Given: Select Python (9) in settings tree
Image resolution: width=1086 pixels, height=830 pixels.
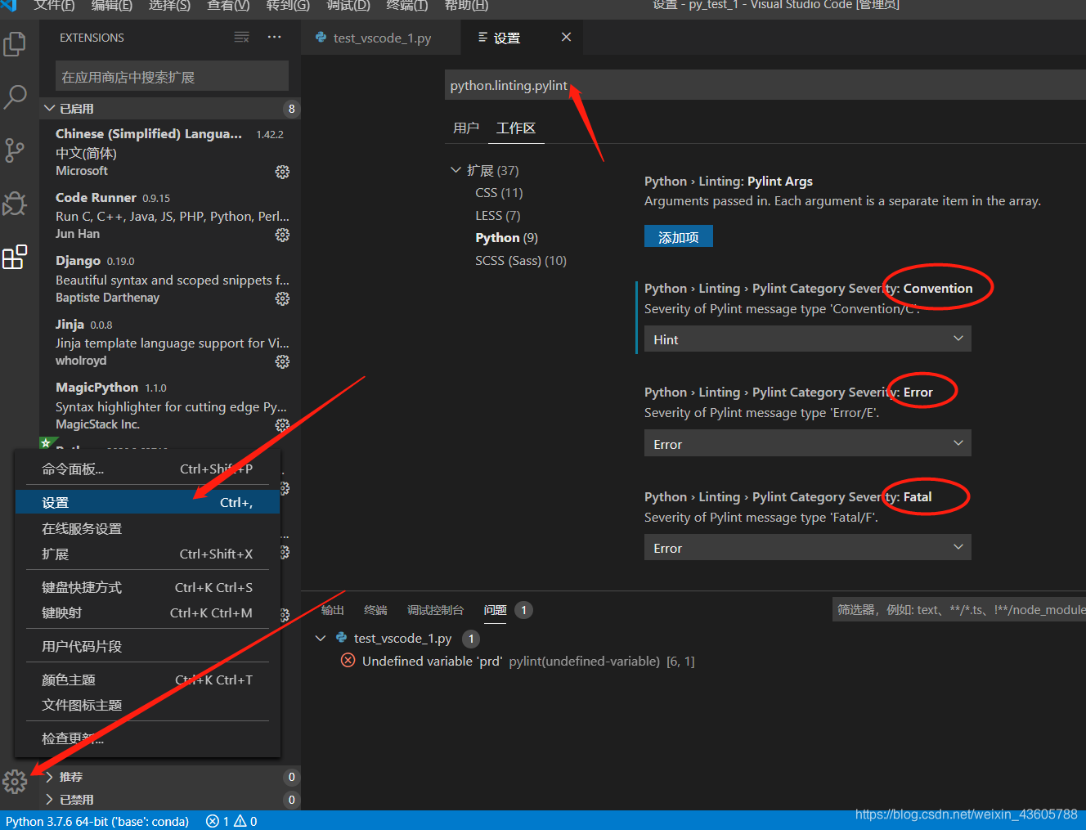Looking at the screenshot, I should 506,238.
